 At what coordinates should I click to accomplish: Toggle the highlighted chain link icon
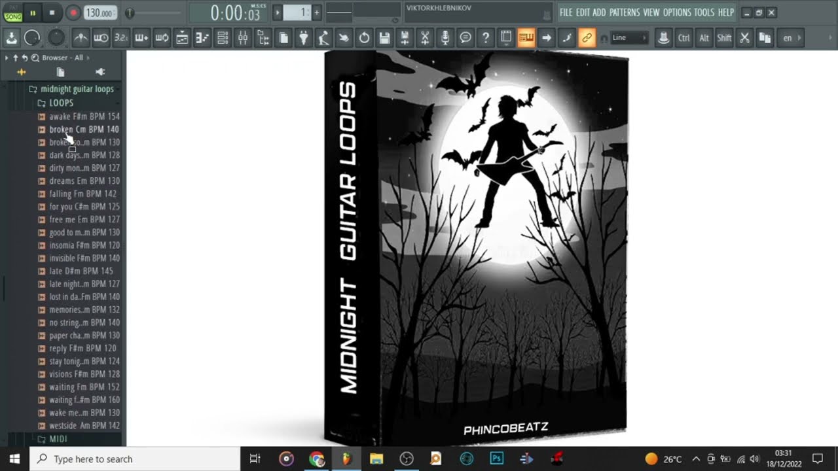[x=587, y=38]
